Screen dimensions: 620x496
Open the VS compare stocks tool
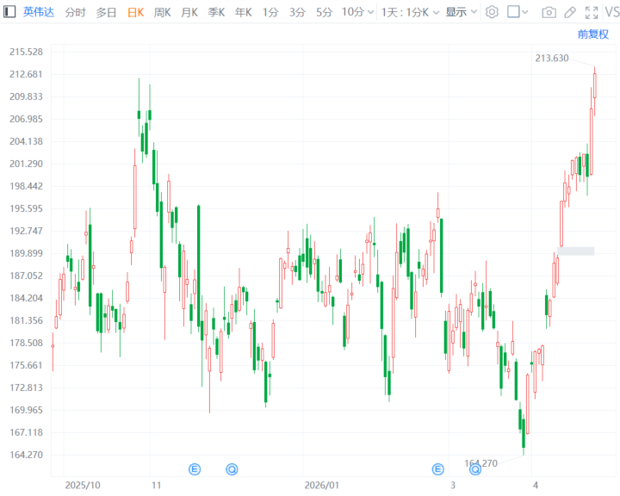click(611, 12)
